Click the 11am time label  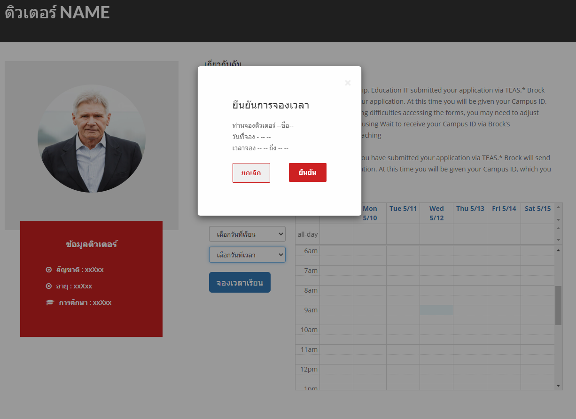point(309,349)
